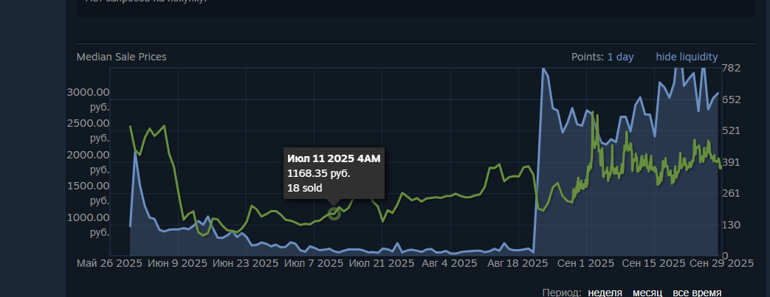Click the volume axis value '261'
The width and height of the screenshot is (770, 297).
tap(731, 193)
